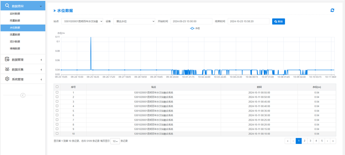Click the collector icon beside 数据采集
The width and height of the screenshot is (345, 155).
point(7,69)
